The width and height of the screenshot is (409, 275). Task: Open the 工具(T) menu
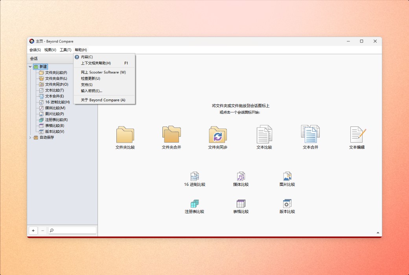(x=65, y=50)
